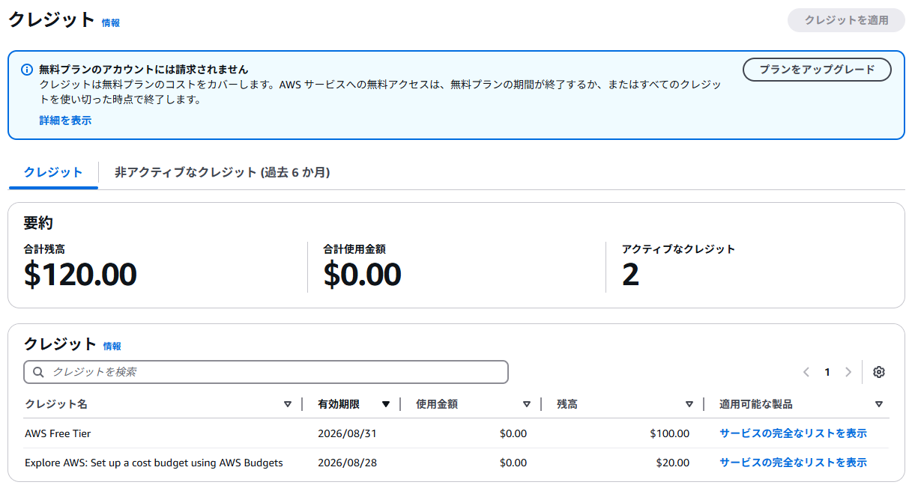The width and height of the screenshot is (909, 494).
Task: Open the table preferences gear icon
Action: click(x=879, y=372)
